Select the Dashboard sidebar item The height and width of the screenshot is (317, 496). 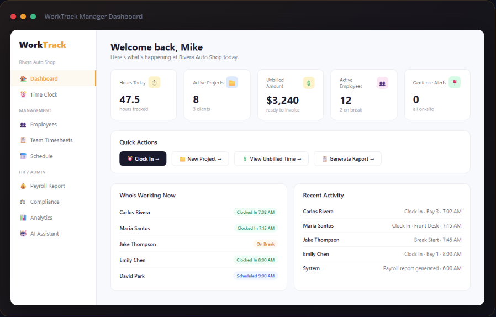pos(53,78)
